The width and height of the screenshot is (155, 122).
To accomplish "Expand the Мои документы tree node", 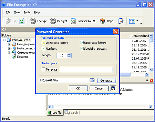I will pos(9,44).
